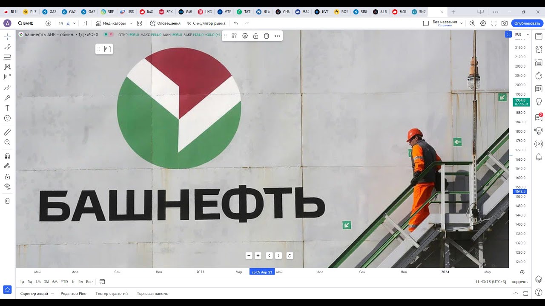Open indicator templates grid
545x306 pixels.
pos(139,23)
